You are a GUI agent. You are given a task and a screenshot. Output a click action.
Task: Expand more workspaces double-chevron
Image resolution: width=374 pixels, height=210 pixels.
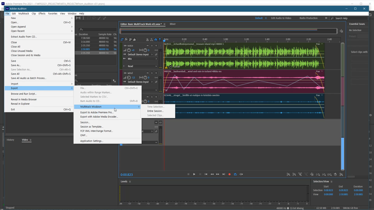pyautogui.click(x=326, y=18)
